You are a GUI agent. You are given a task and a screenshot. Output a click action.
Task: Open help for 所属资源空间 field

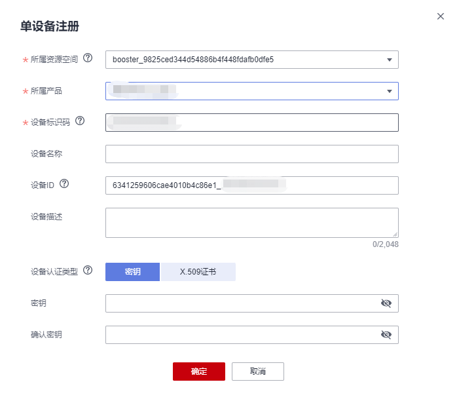tap(88, 58)
